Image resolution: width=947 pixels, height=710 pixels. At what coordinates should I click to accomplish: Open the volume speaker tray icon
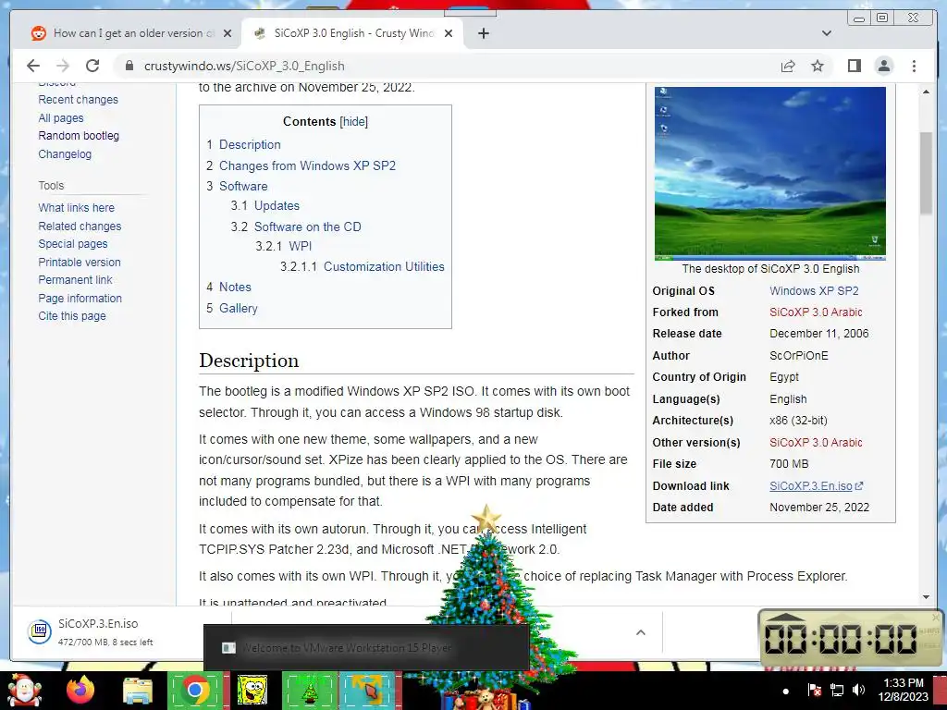(x=858, y=690)
